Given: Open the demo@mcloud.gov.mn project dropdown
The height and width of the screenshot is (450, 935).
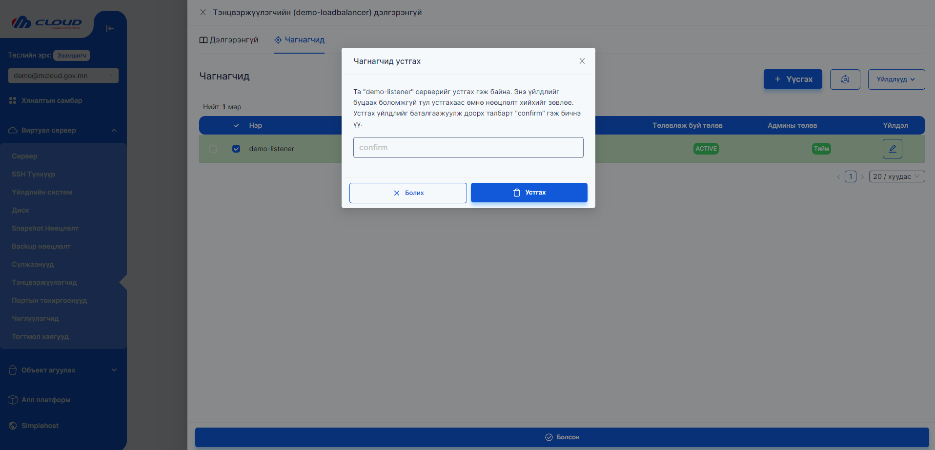Looking at the screenshot, I should pos(63,76).
